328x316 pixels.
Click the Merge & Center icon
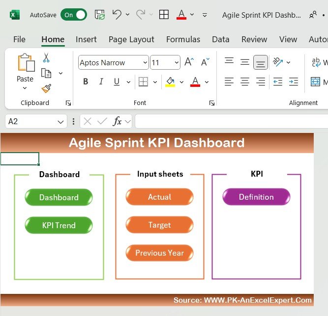tap(315, 81)
